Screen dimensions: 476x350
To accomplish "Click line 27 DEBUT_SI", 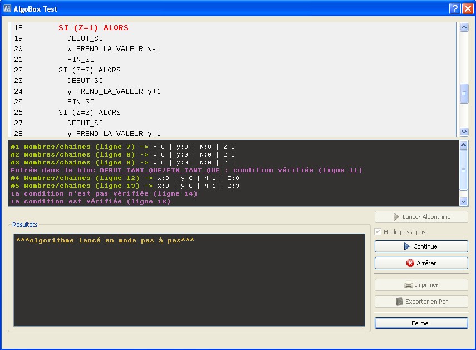I will [x=85, y=123].
